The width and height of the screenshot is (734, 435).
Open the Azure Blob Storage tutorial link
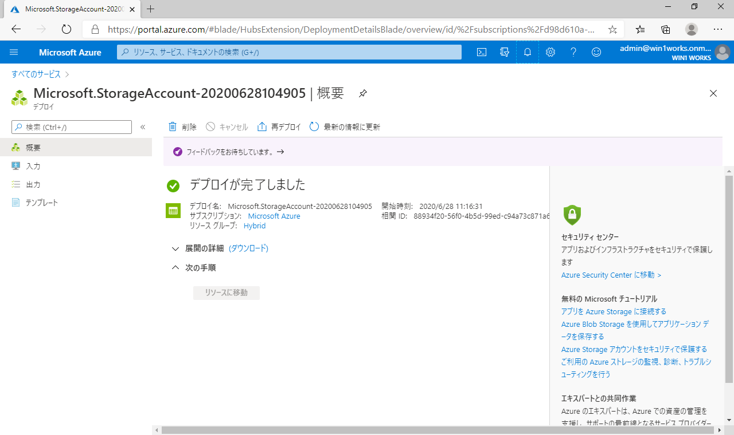pos(635,330)
